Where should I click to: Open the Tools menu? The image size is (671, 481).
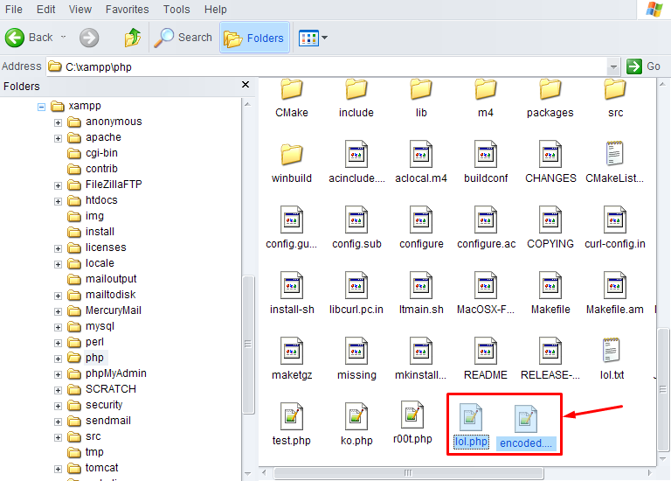(176, 9)
